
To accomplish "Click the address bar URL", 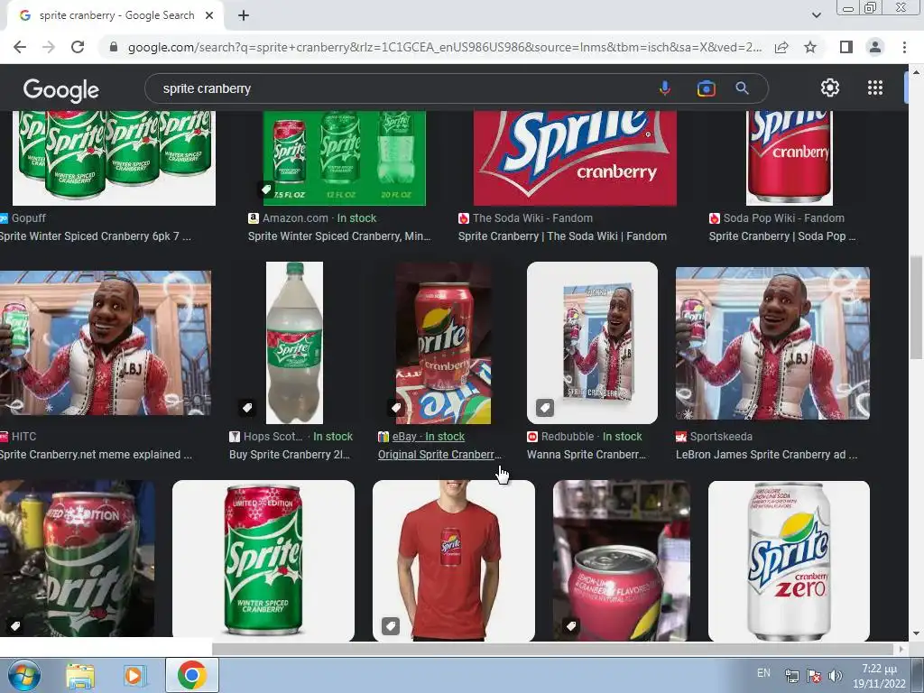I will click(x=444, y=47).
